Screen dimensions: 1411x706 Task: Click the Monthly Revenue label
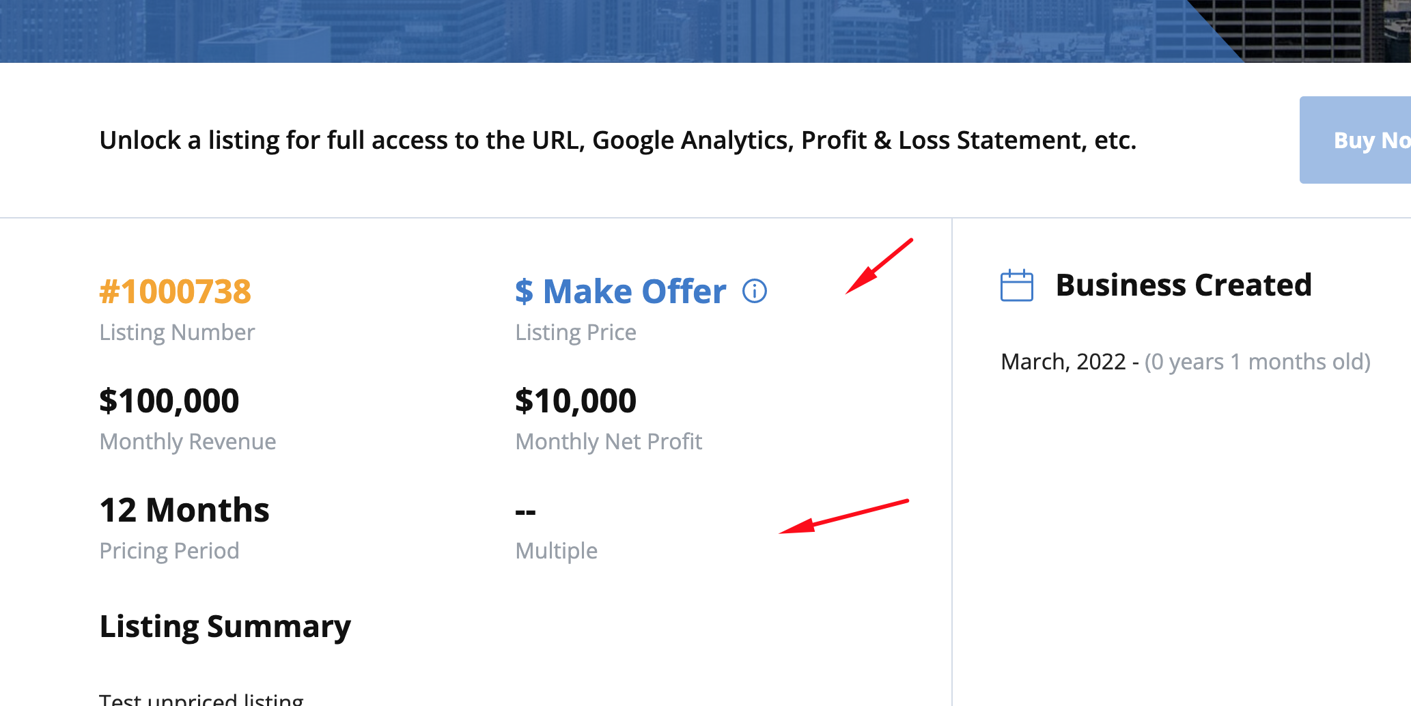coord(188,442)
